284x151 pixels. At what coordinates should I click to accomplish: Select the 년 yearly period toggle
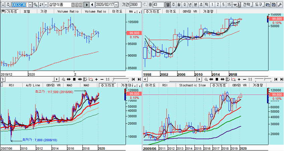[x=190, y=5]
